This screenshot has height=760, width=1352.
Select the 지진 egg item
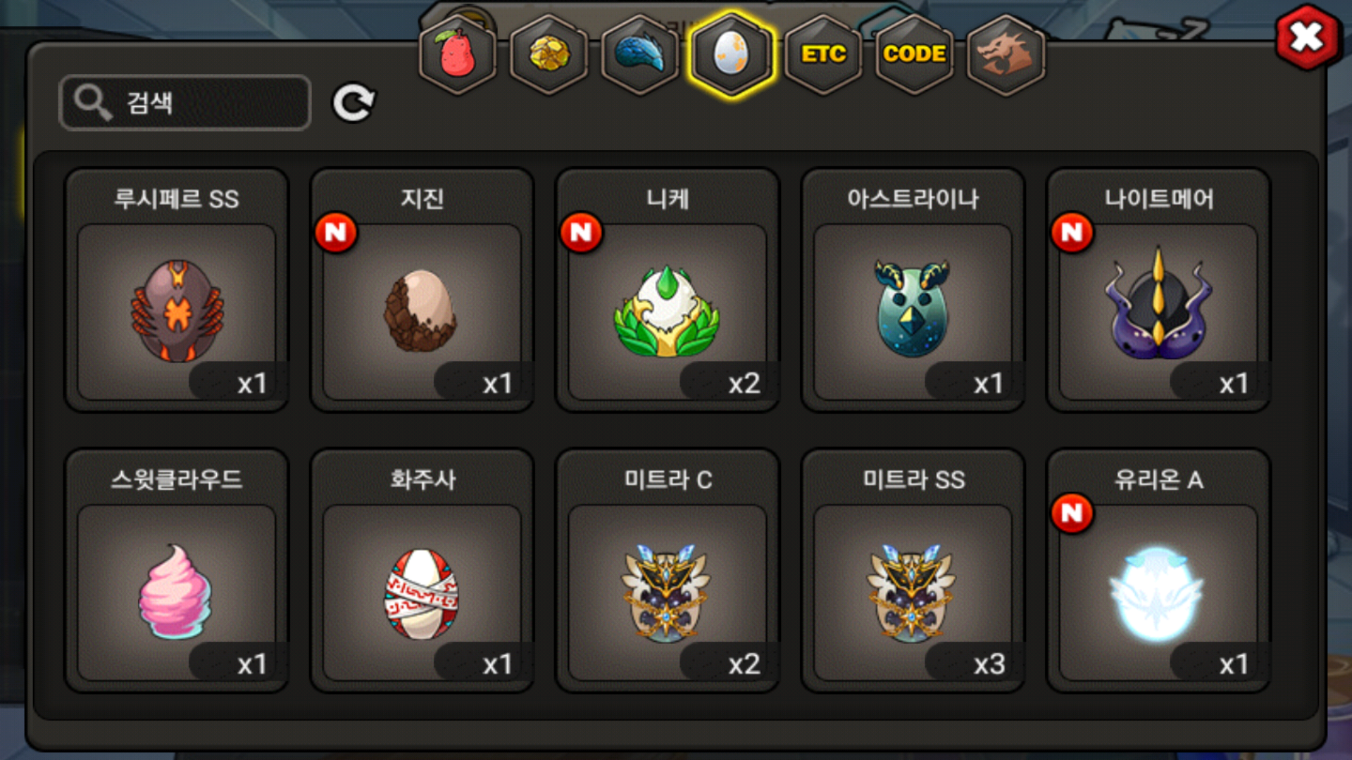[423, 290]
